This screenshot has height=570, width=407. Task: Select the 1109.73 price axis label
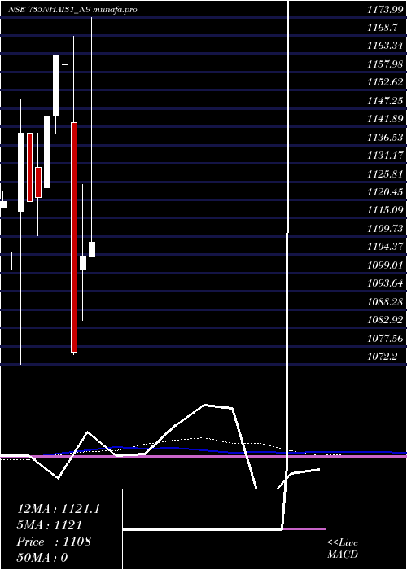(385, 229)
